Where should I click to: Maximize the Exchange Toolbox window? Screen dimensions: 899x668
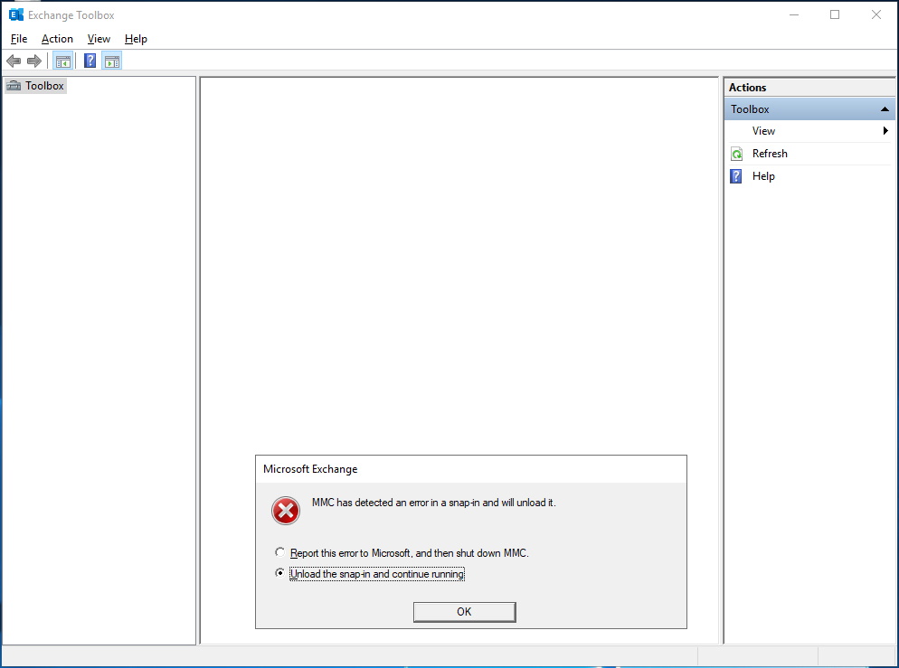click(x=835, y=14)
